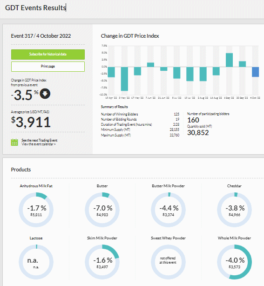Click the quantity sold value 30,852
The height and width of the screenshot is (286, 264).
[198, 133]
